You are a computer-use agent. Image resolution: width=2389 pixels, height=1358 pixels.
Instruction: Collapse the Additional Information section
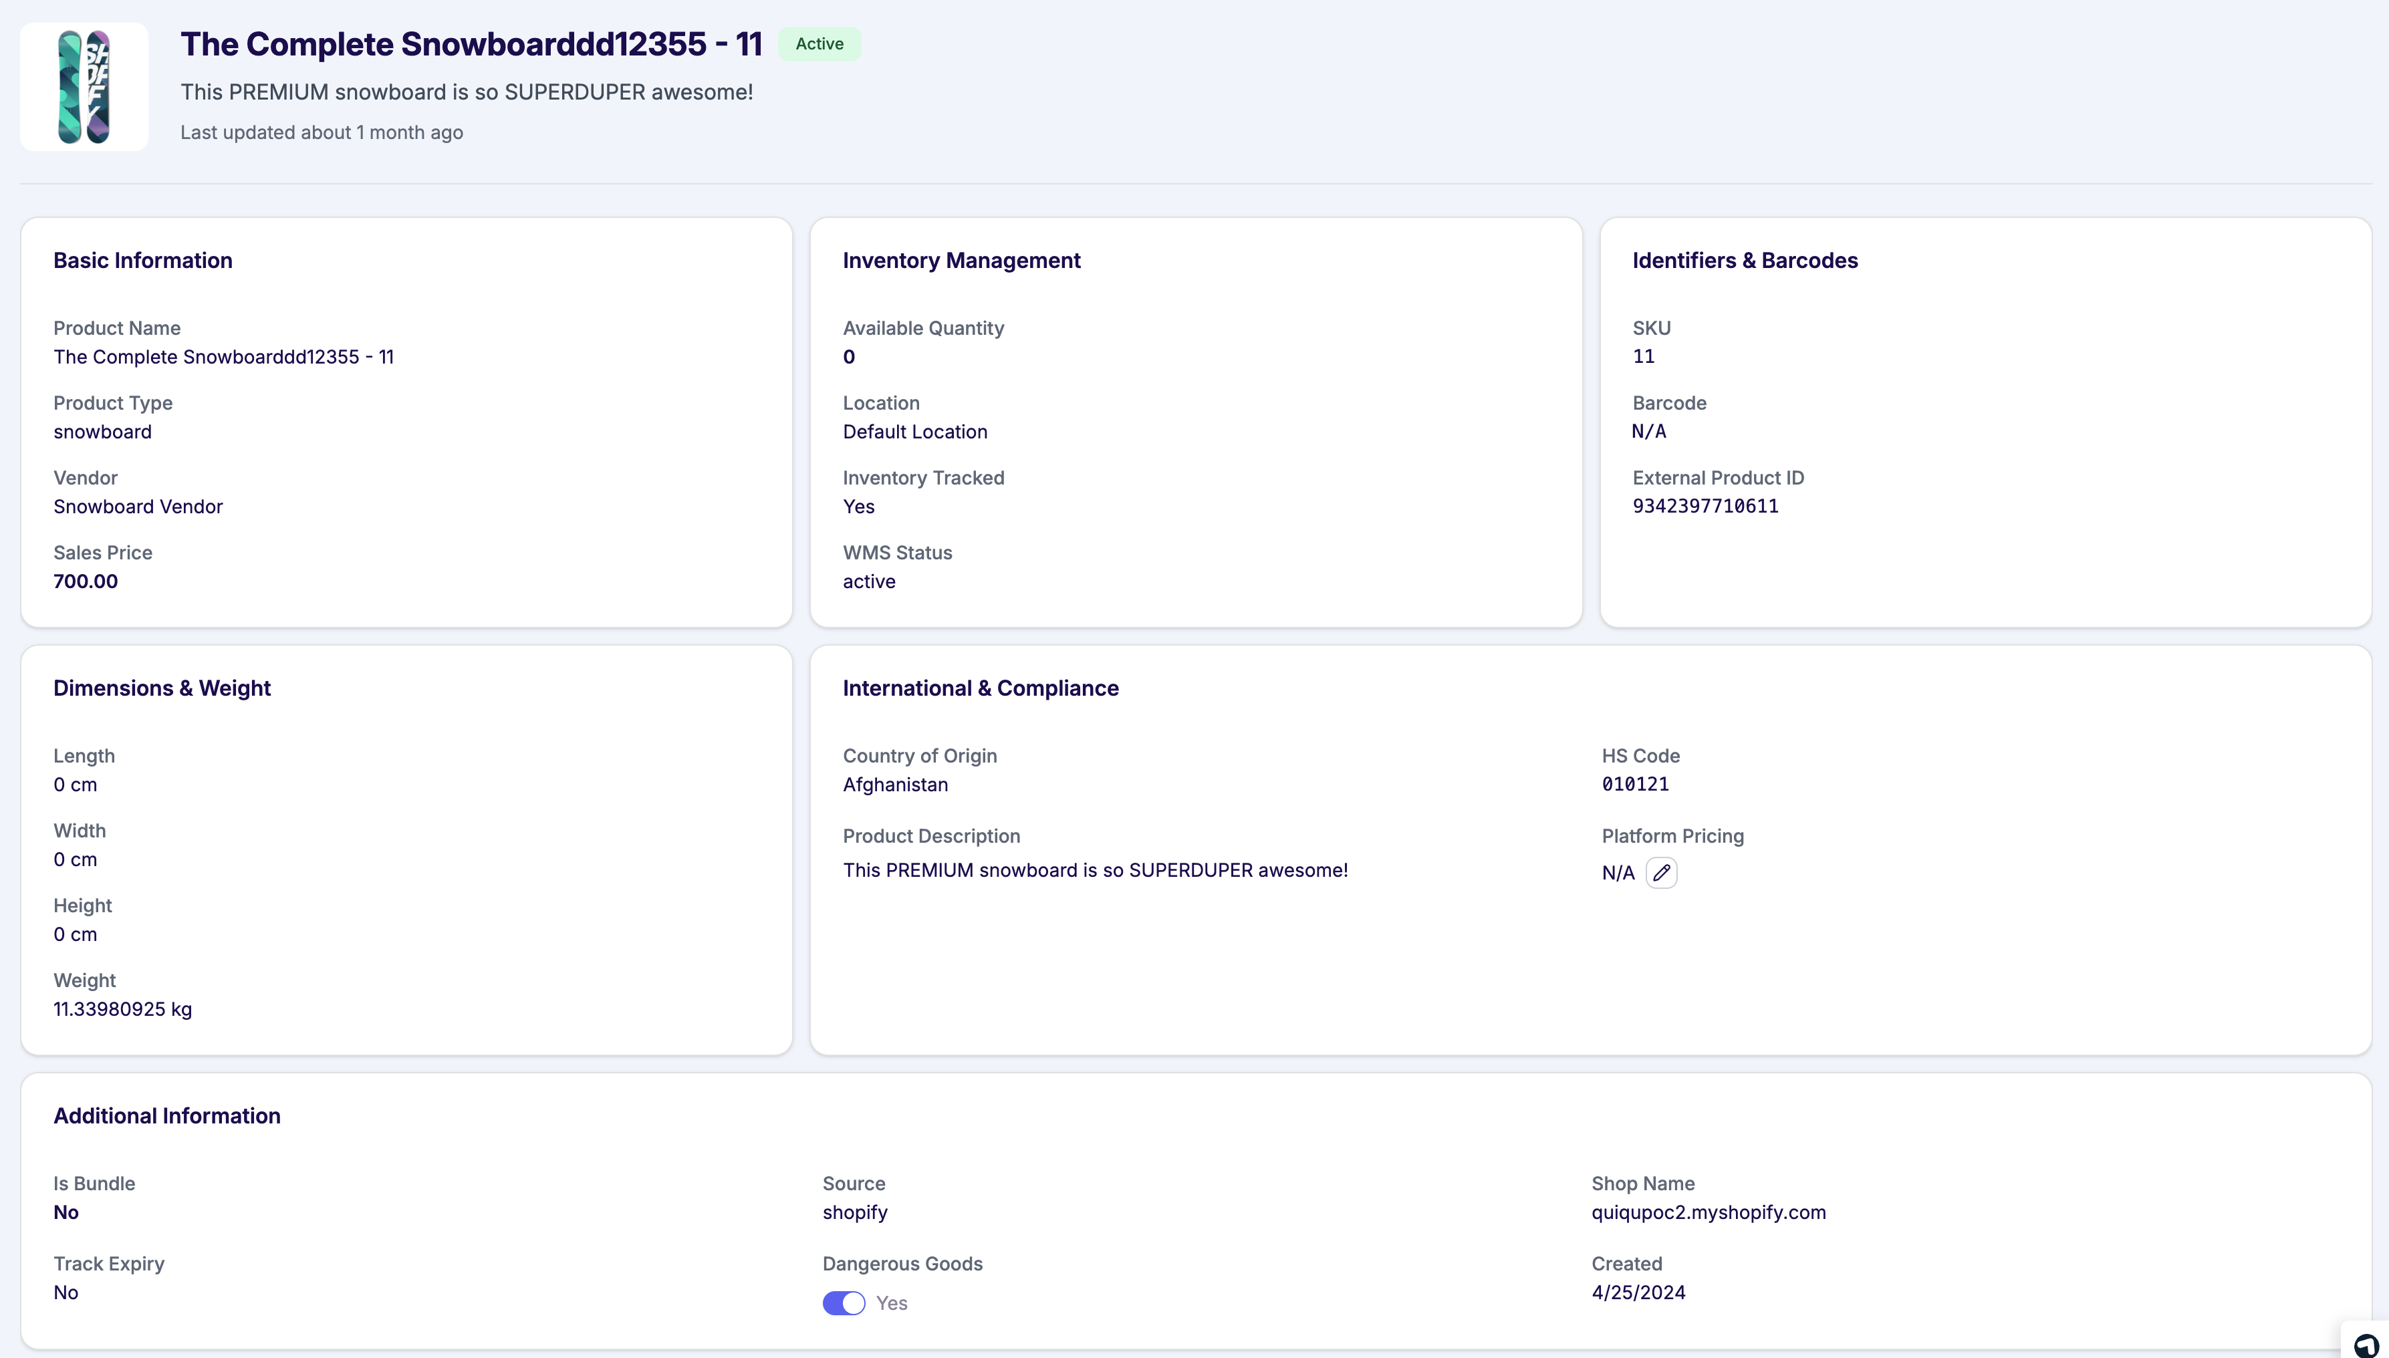[167, 1115]
